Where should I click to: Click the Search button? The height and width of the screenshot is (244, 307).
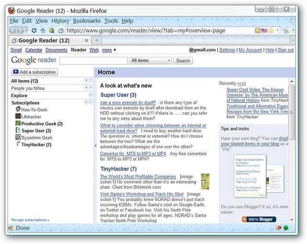click(x=183, y=61)
